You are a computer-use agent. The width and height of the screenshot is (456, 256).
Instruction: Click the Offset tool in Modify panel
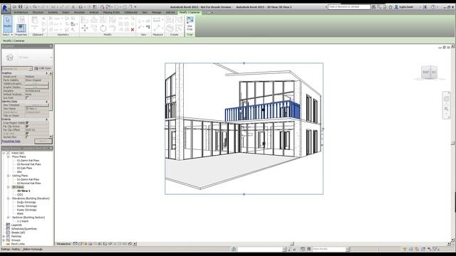point(94,19)
